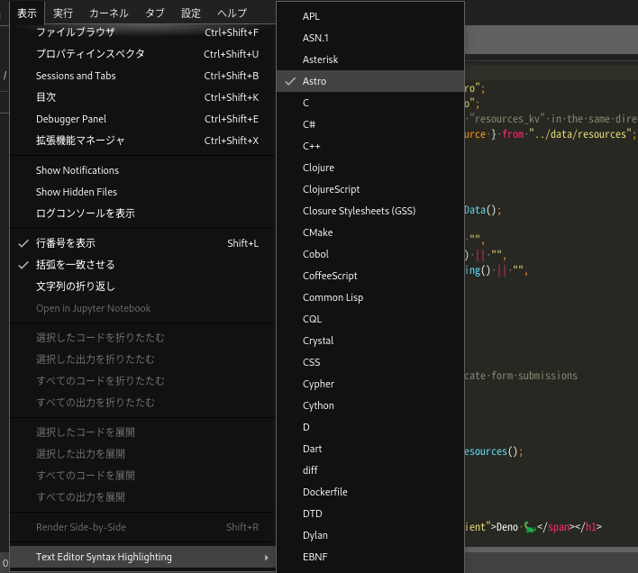Toggle the 行番号を表示 checkmark option
The image size is (638, 573).
[x=65, y=243]
